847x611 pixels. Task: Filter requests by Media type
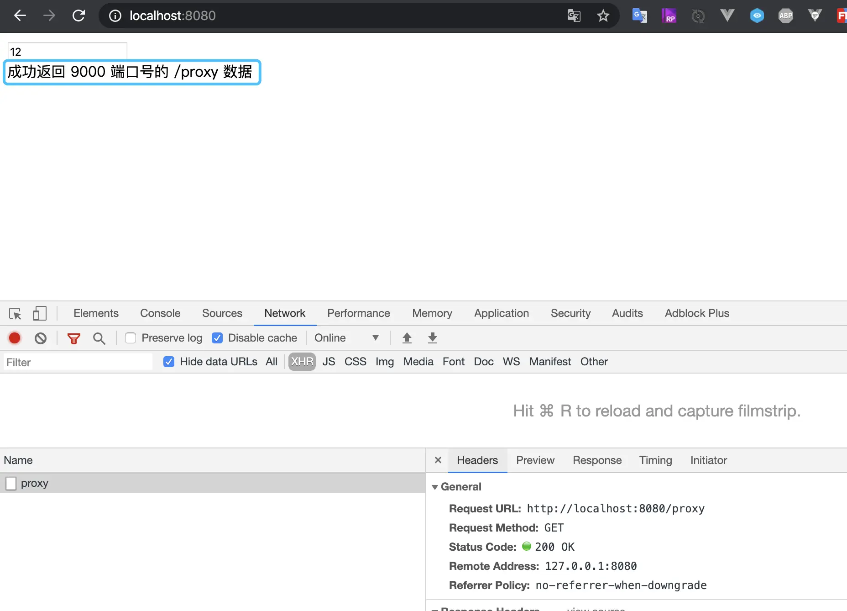click(418, 362)
